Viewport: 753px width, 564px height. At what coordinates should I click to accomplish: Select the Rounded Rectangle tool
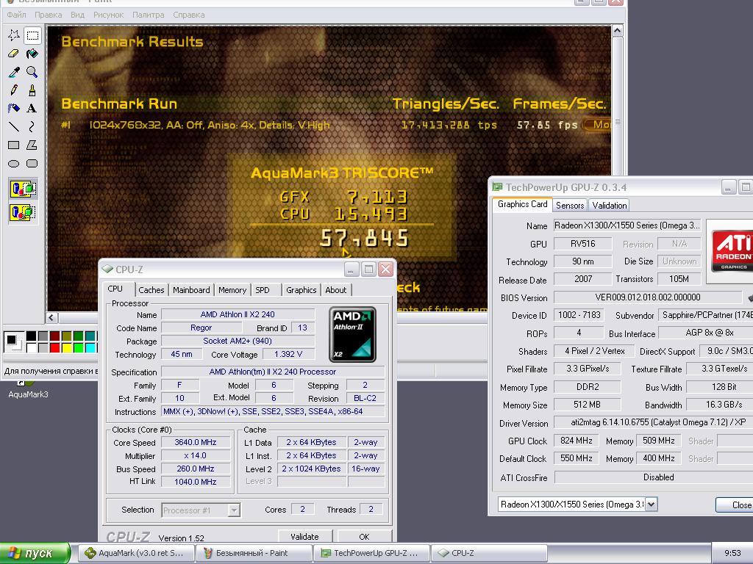32,164
